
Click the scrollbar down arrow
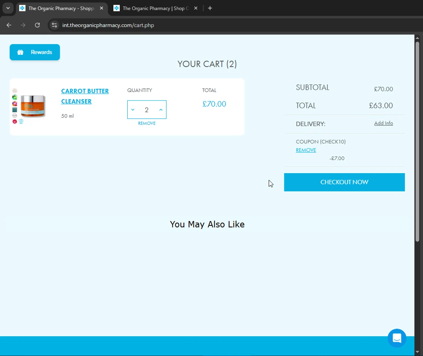[x=417, y=352]
